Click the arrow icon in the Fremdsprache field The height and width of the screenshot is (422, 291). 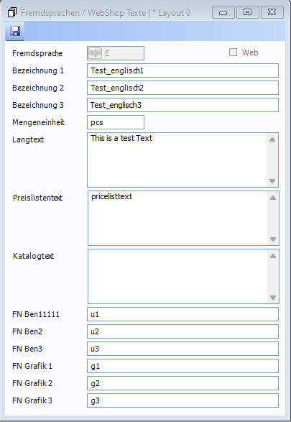95,53
